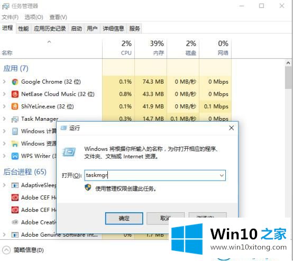This screenshot has width=293, height=261.
Task: Click the second Adobe CEF Helper icon
Action: pos(15,210)
